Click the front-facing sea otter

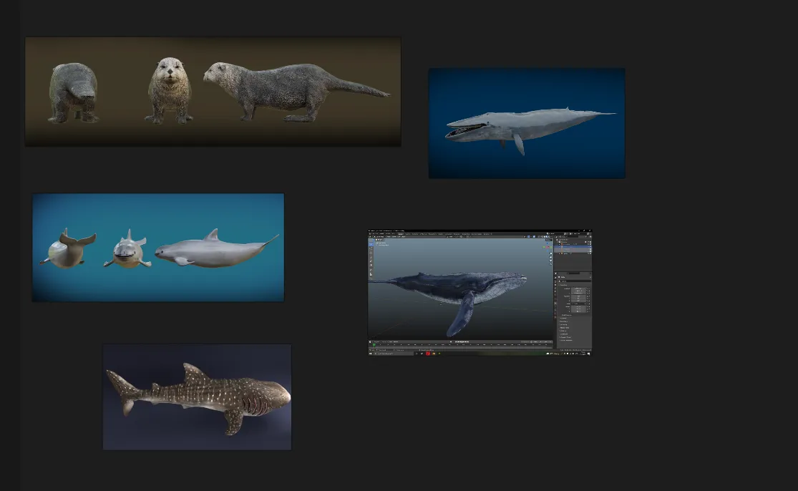coord(169,90)
